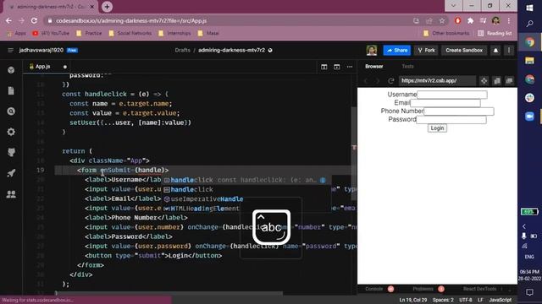The height and width of the screenshot is (304, 542).
Task: Click the Password input field
Action: point(451,119)
